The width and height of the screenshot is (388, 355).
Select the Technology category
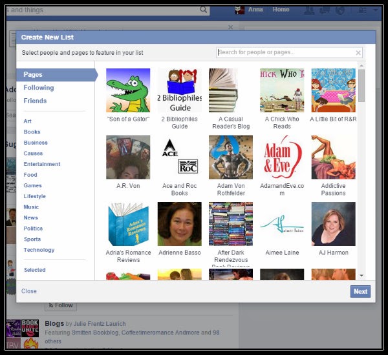click(x=39, y=250)
